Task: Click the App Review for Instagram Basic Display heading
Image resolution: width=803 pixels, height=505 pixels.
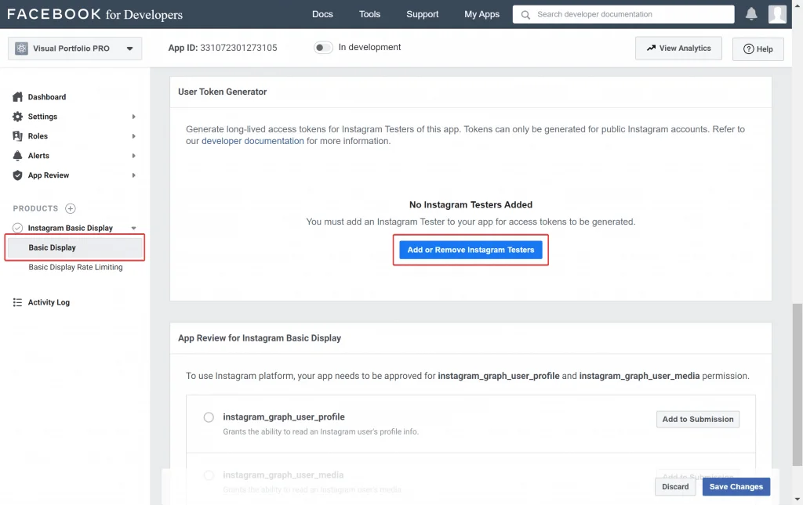Action: point(260,338)
